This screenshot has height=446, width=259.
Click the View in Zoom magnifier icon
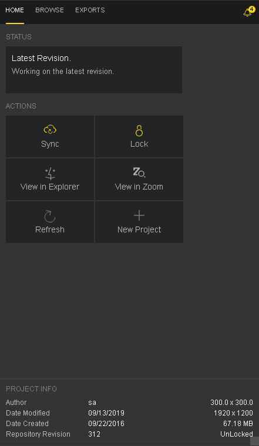[x=139, y=173]
